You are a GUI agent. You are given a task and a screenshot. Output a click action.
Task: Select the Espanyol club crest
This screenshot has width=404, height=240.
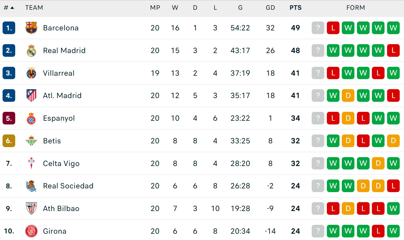click(31, 118)
